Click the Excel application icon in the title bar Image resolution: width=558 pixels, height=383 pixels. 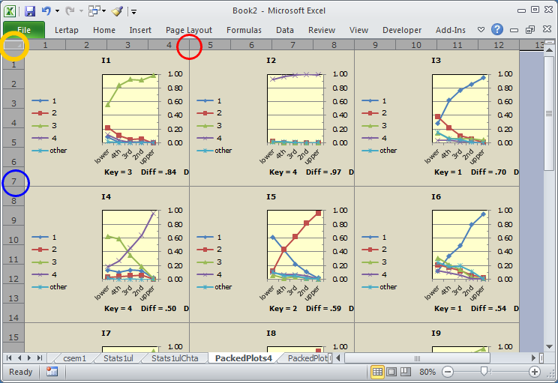coord(10,11)
